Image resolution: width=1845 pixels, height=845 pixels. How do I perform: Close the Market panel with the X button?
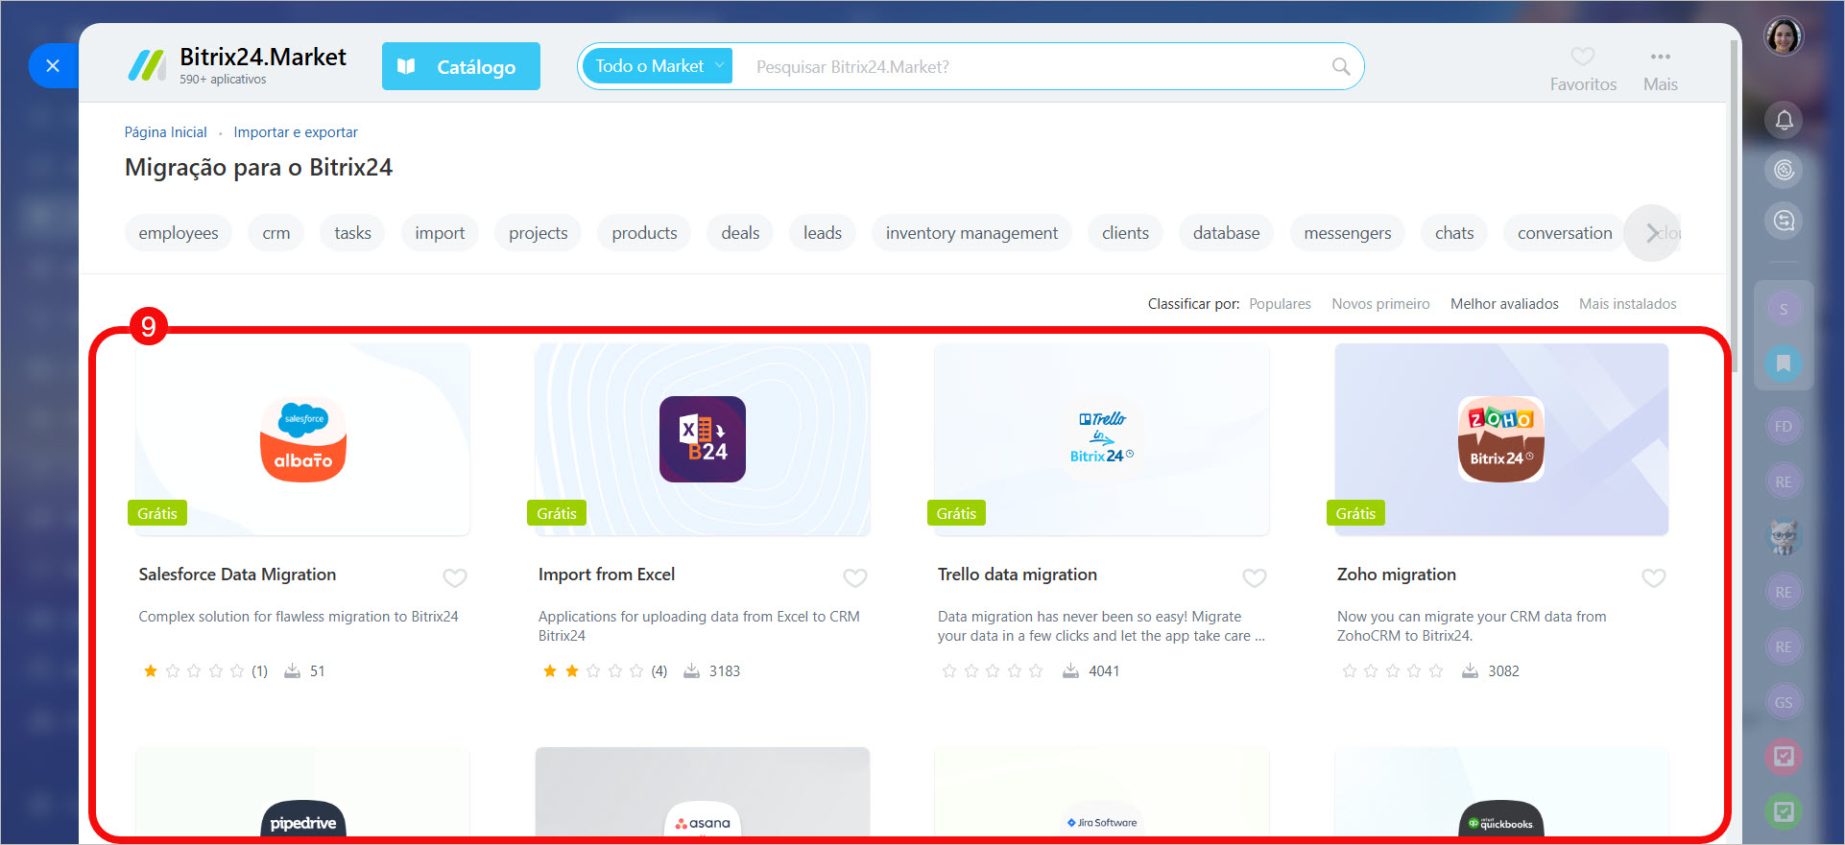[53, 65]
